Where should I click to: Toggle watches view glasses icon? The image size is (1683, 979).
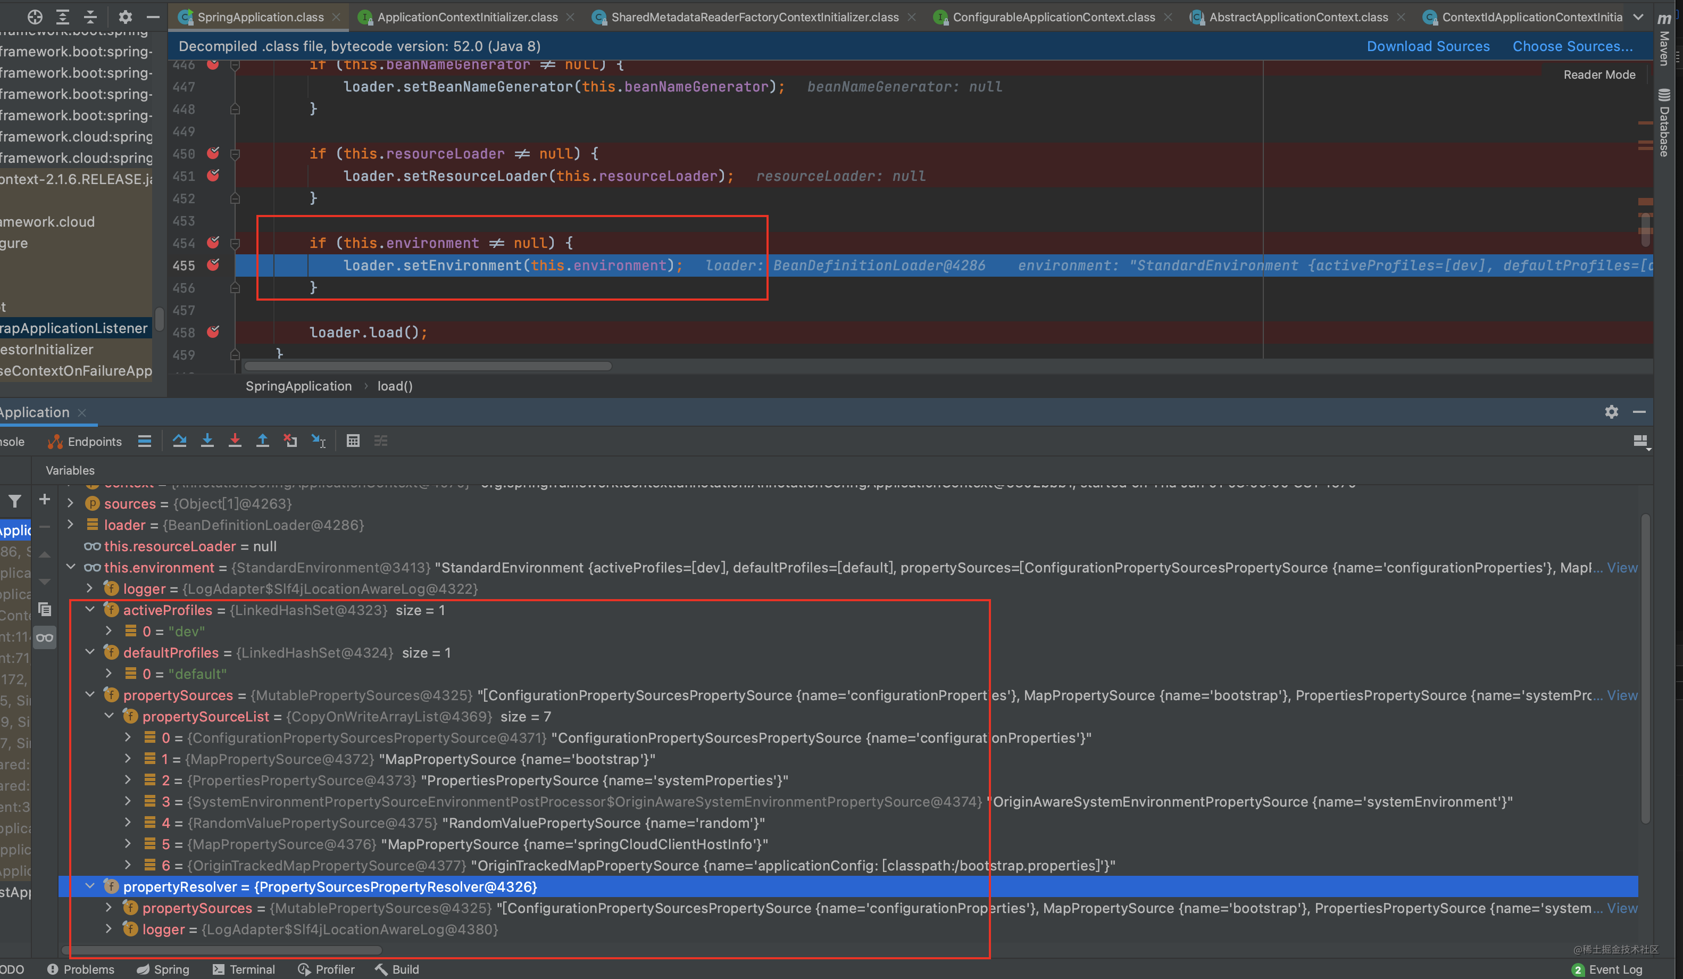pyautogui.click(x=45, y=637)
